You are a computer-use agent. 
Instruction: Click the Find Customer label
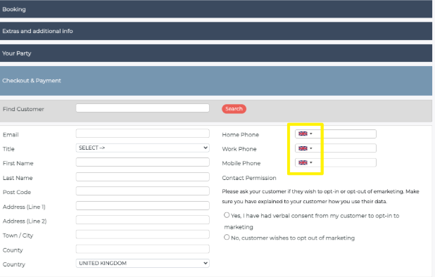click(x=23, y=109)
